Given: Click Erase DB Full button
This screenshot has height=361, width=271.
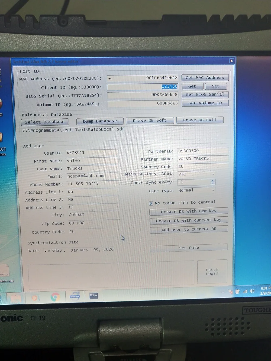Looking at the screenshot, I should 200,120.
